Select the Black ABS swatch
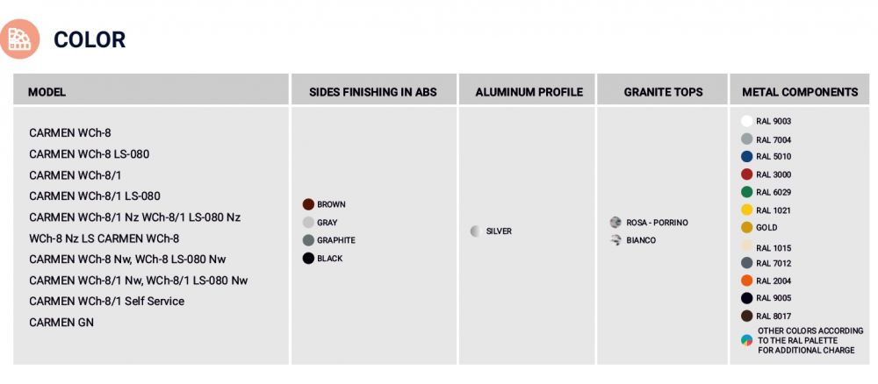Screen dimensions: 878x384 308,259
